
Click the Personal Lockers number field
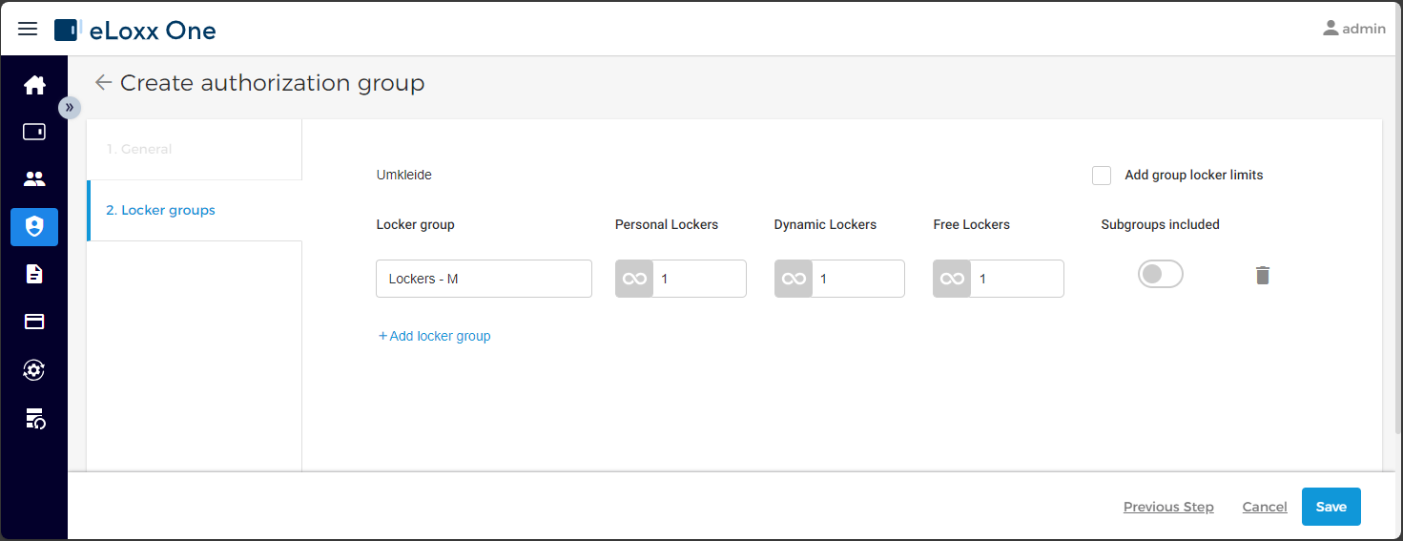700,279
